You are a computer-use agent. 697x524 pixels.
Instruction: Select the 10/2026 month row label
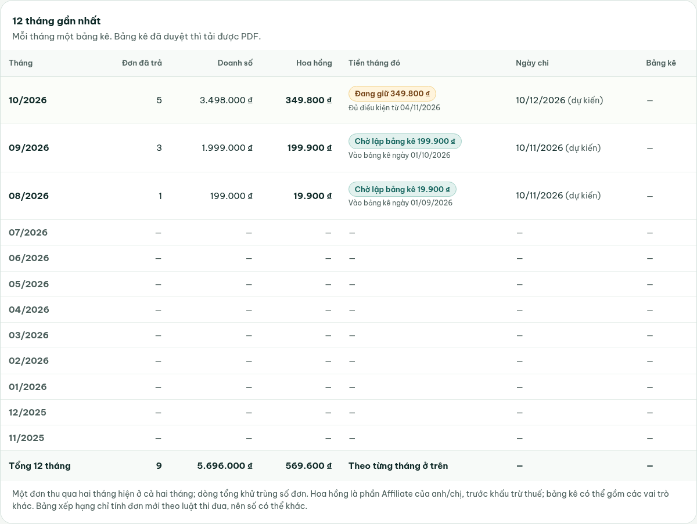pos(28,100)
